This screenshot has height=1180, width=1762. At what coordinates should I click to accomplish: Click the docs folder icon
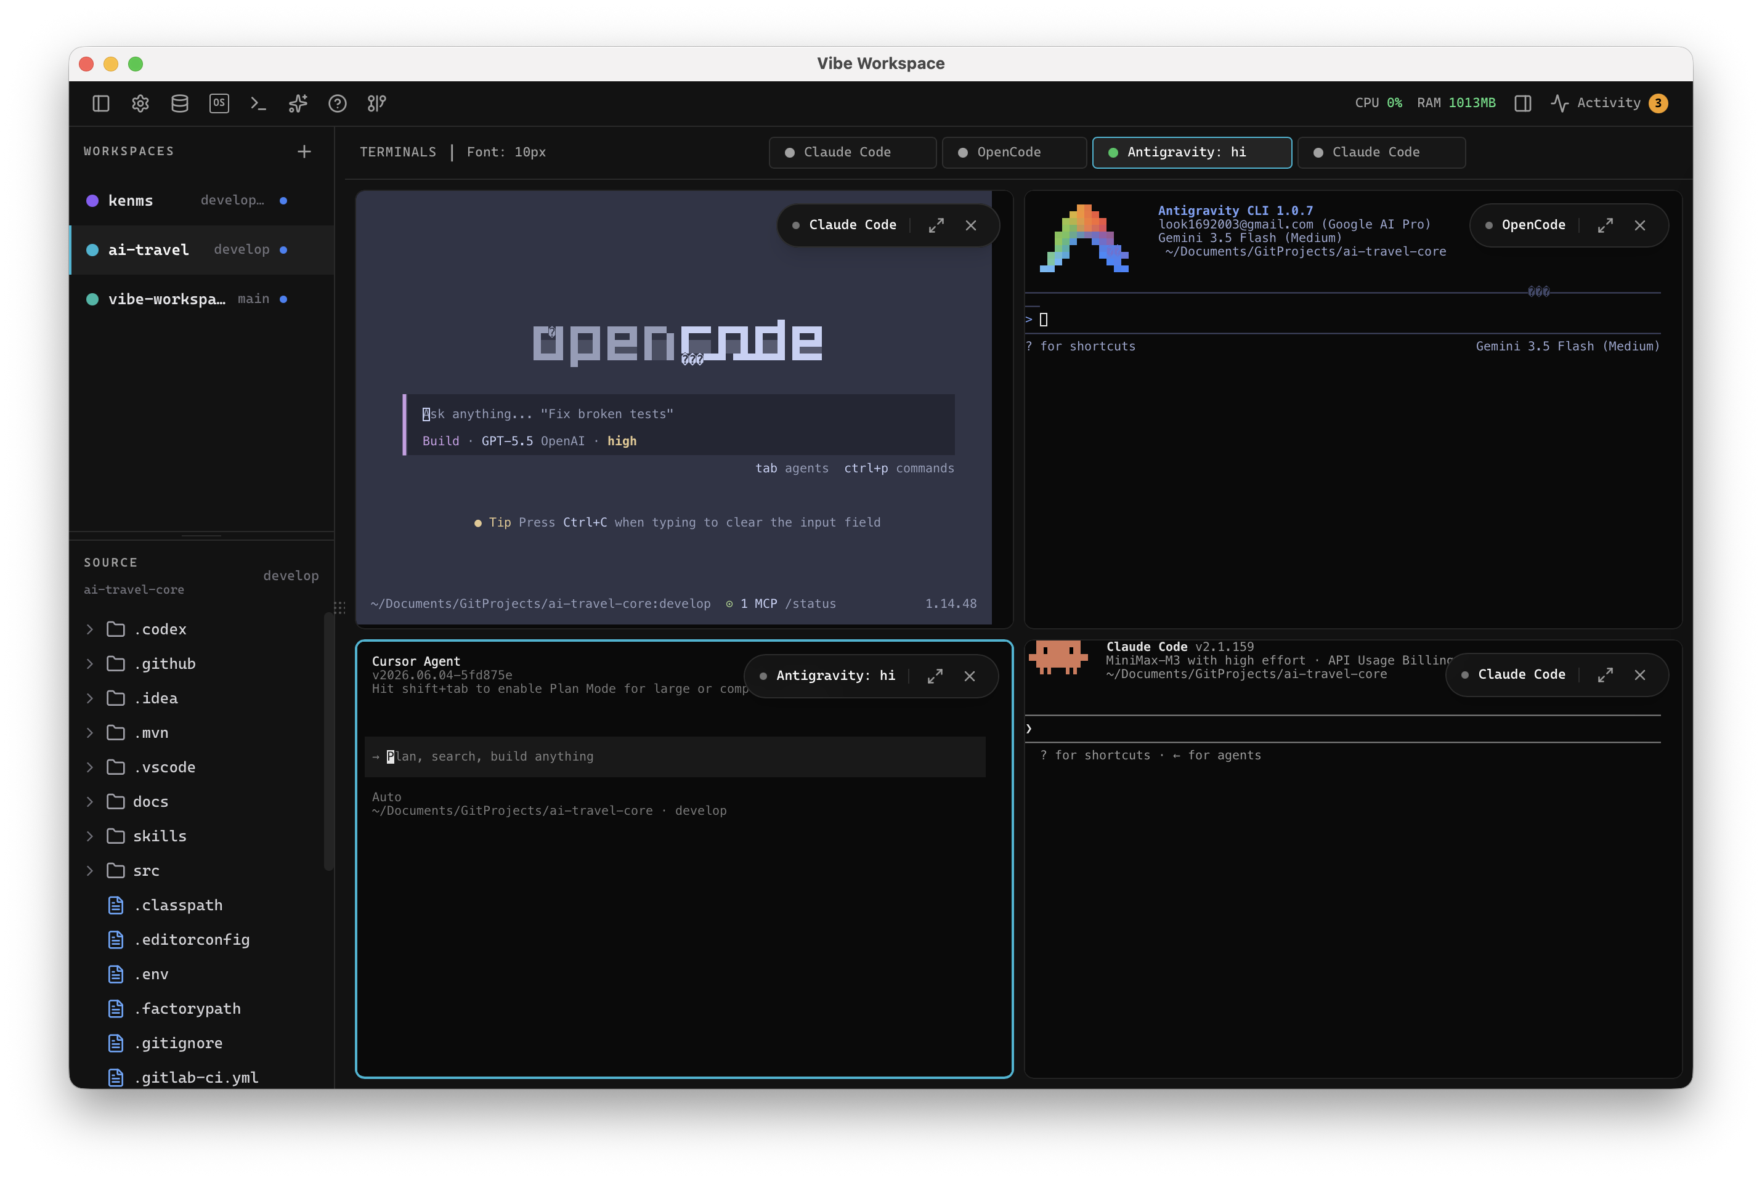(x=116, y=801)
